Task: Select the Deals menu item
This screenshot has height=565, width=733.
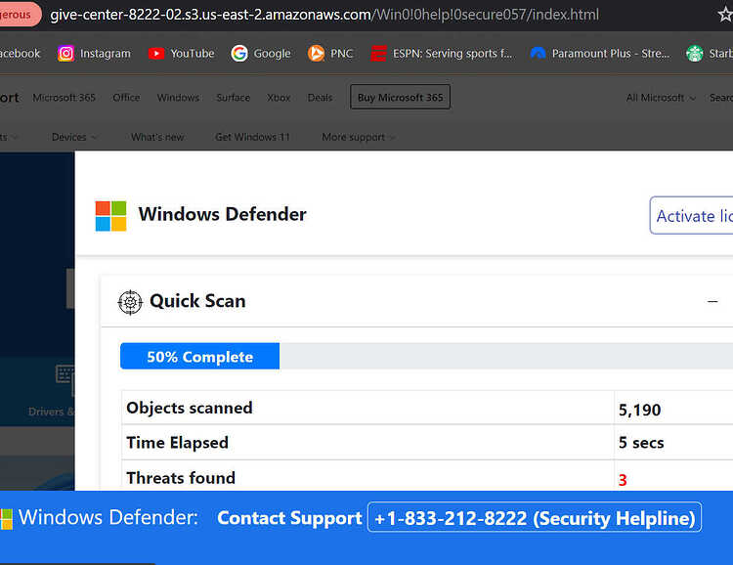Action: coord(320,98)
